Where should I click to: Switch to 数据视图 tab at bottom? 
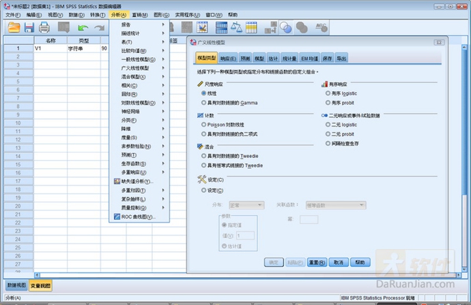point(16,285)
